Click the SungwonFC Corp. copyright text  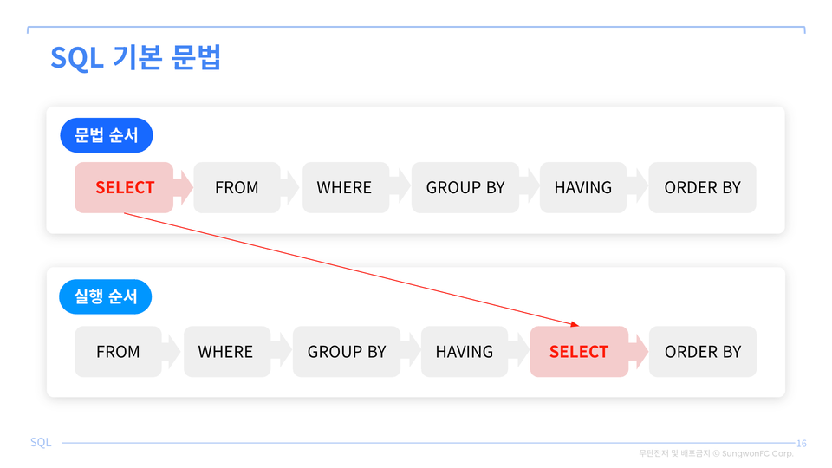[x=716, y=453]
